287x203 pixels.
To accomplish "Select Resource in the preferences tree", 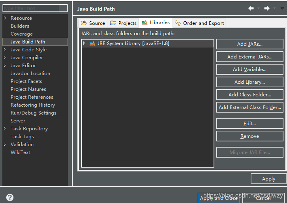I will point(21,18).
